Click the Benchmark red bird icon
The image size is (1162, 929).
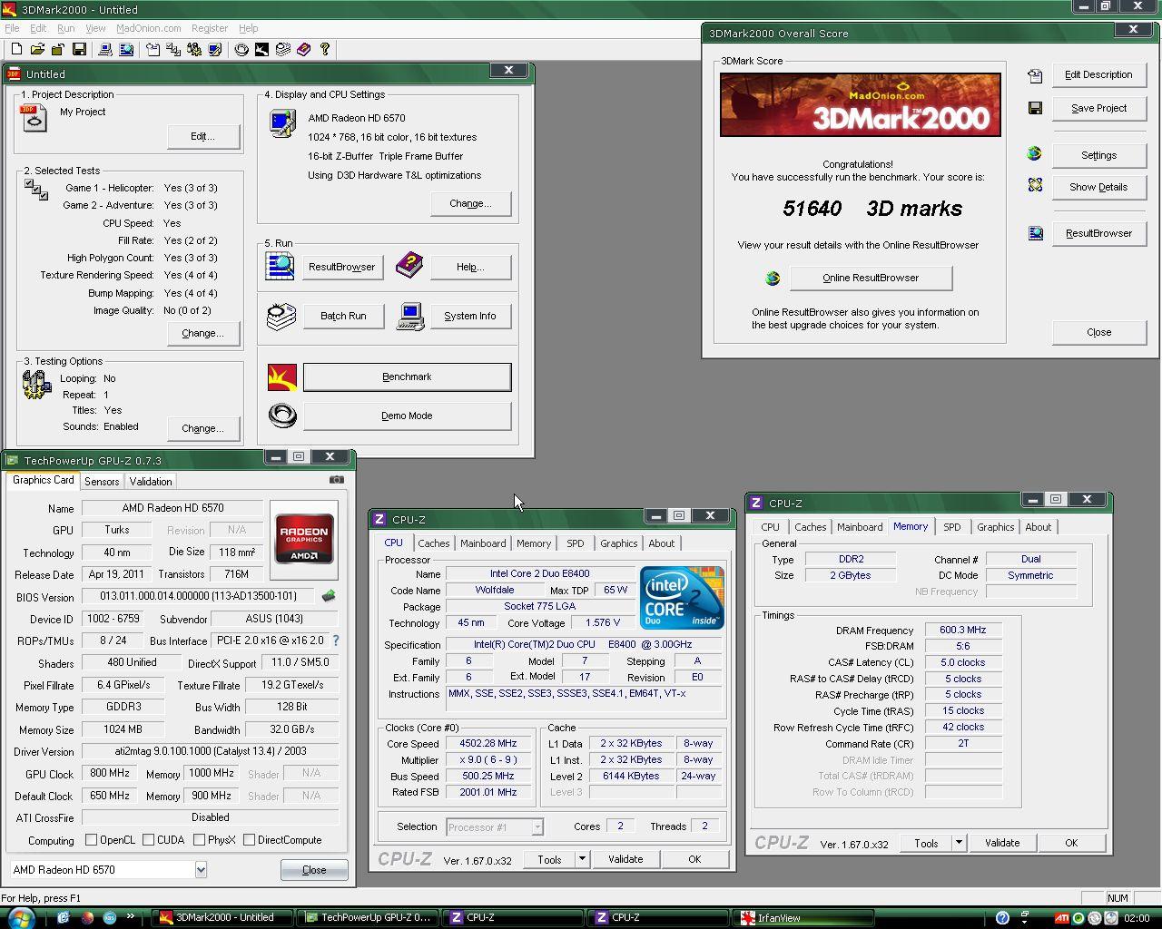click(x=282, y=376)
